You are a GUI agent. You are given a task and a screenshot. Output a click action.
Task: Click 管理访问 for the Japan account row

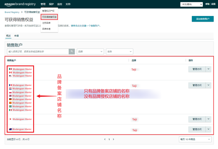click(197, 119)
